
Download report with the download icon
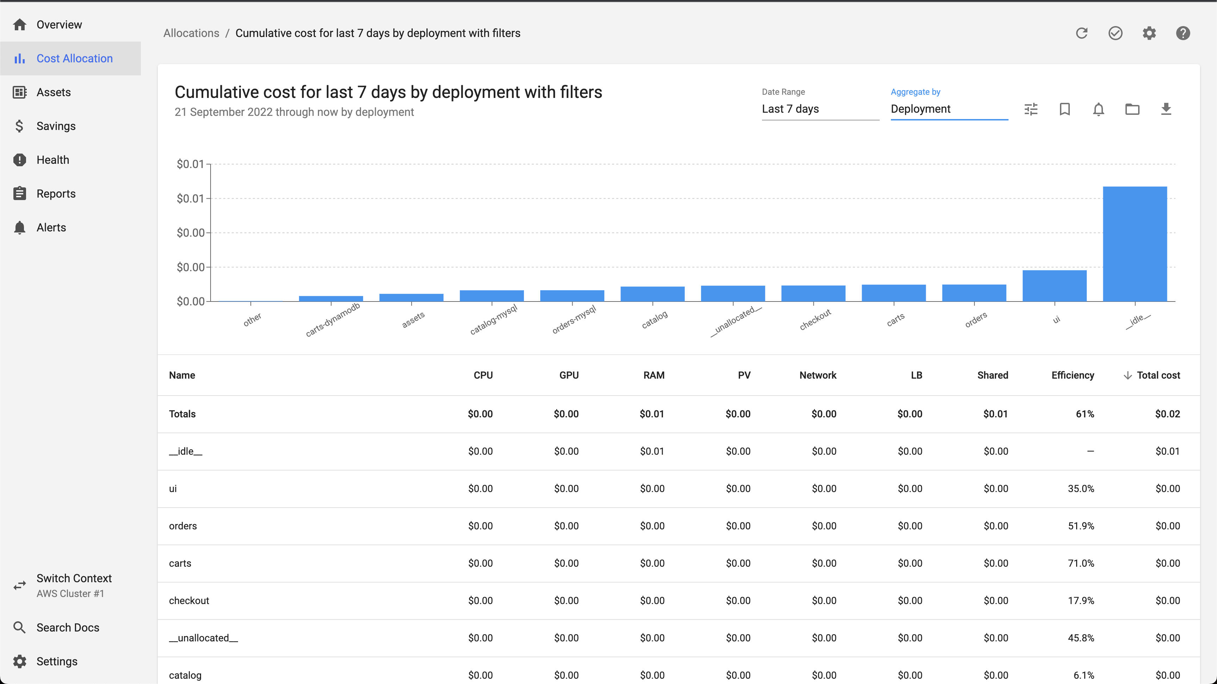click(x=1166, y=109)
